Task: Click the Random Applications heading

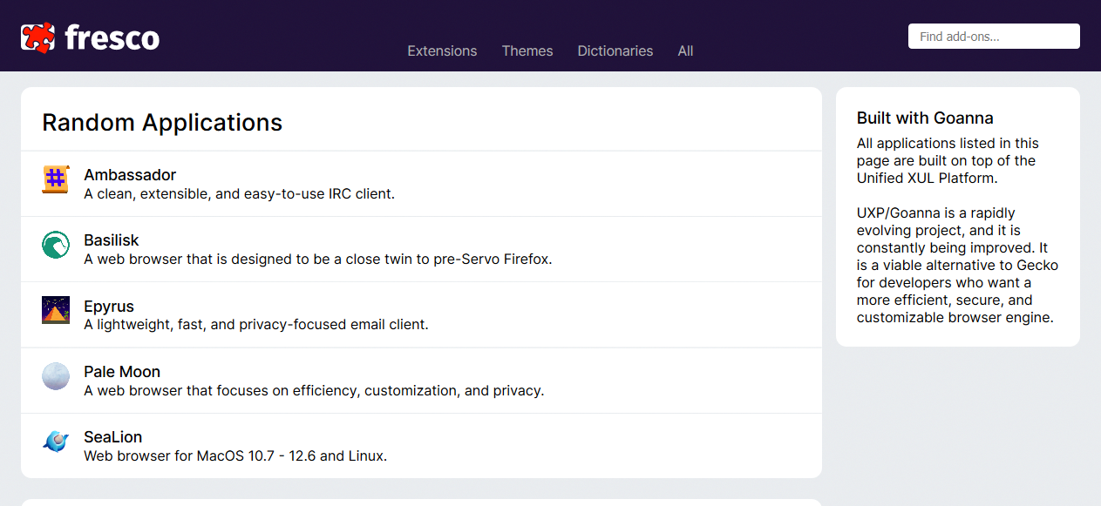Action: pyautogui.click(x=162, y=122)
